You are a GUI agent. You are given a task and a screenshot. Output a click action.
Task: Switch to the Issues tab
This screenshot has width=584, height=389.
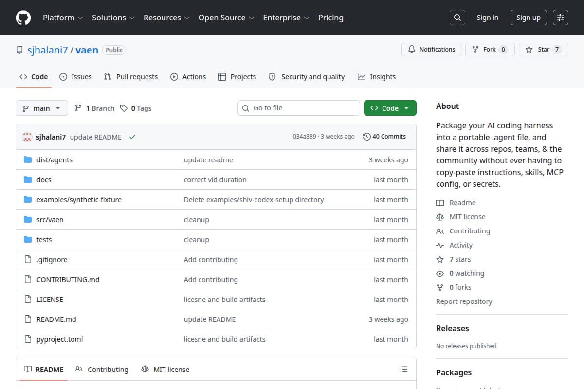75,77
